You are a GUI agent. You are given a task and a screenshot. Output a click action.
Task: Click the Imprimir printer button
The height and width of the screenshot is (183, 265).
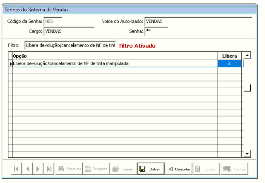pos(124,169)
